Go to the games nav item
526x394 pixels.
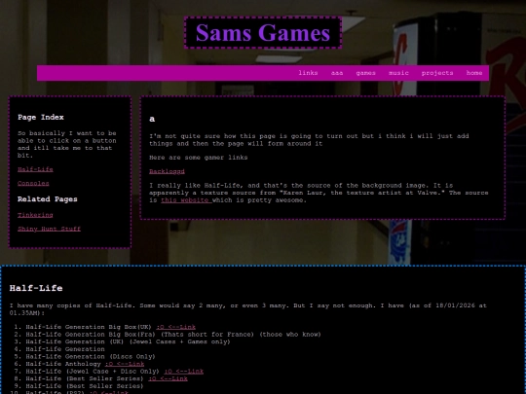pos(365,73)
